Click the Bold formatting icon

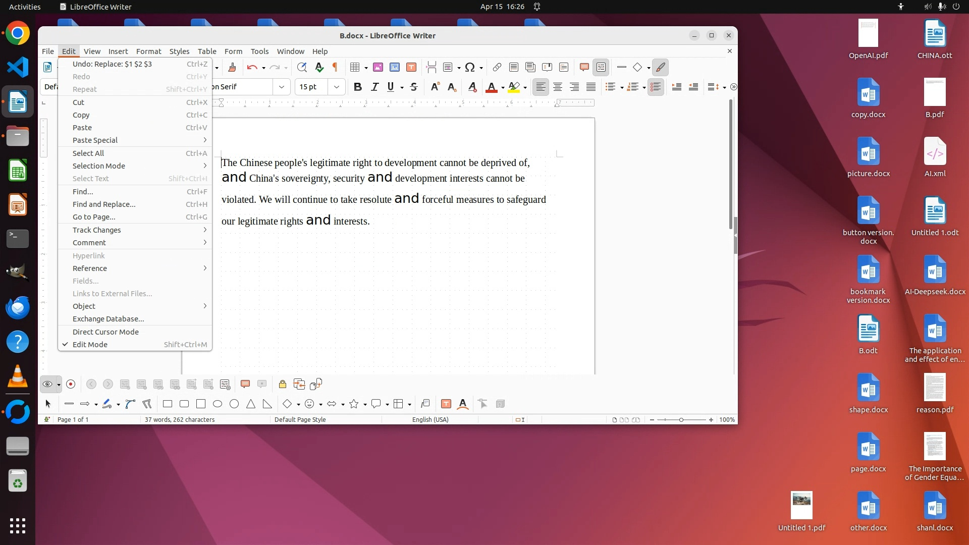coord(358,87)
